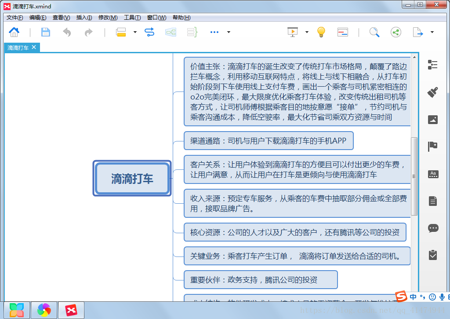Select the 渠道通路 subtopic
The height and width of the screenshot is (319, 450).
(x=269, y=141)
